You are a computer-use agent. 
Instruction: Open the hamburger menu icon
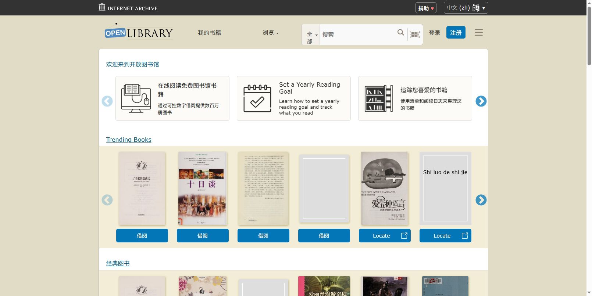pyautogui.click(x=478, y=33)
